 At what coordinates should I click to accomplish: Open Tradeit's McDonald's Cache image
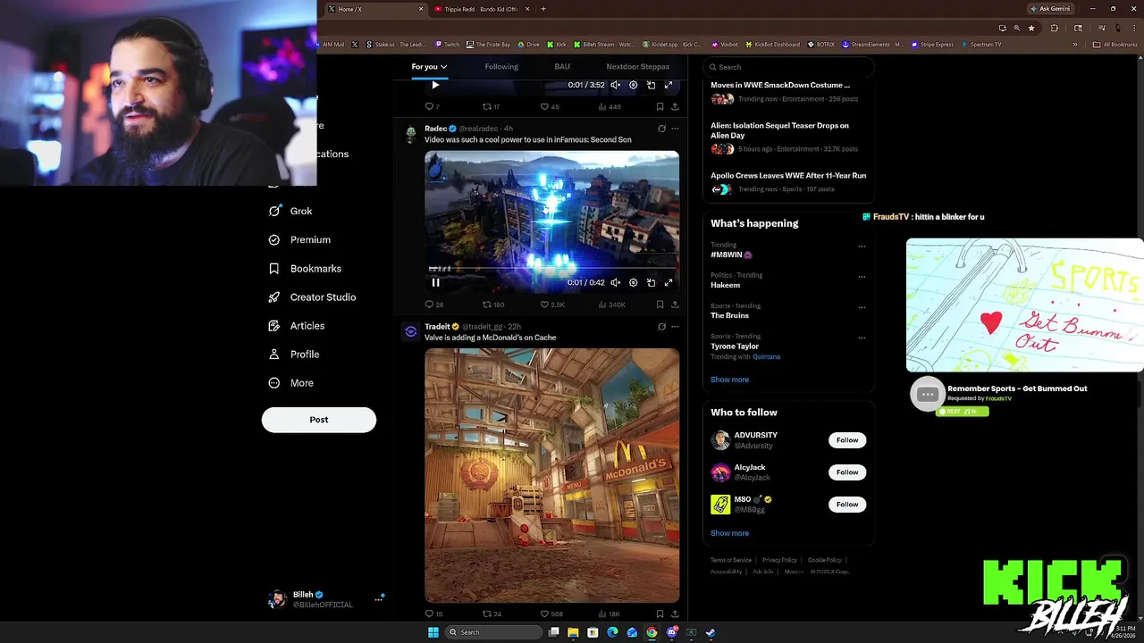(551, 476)
